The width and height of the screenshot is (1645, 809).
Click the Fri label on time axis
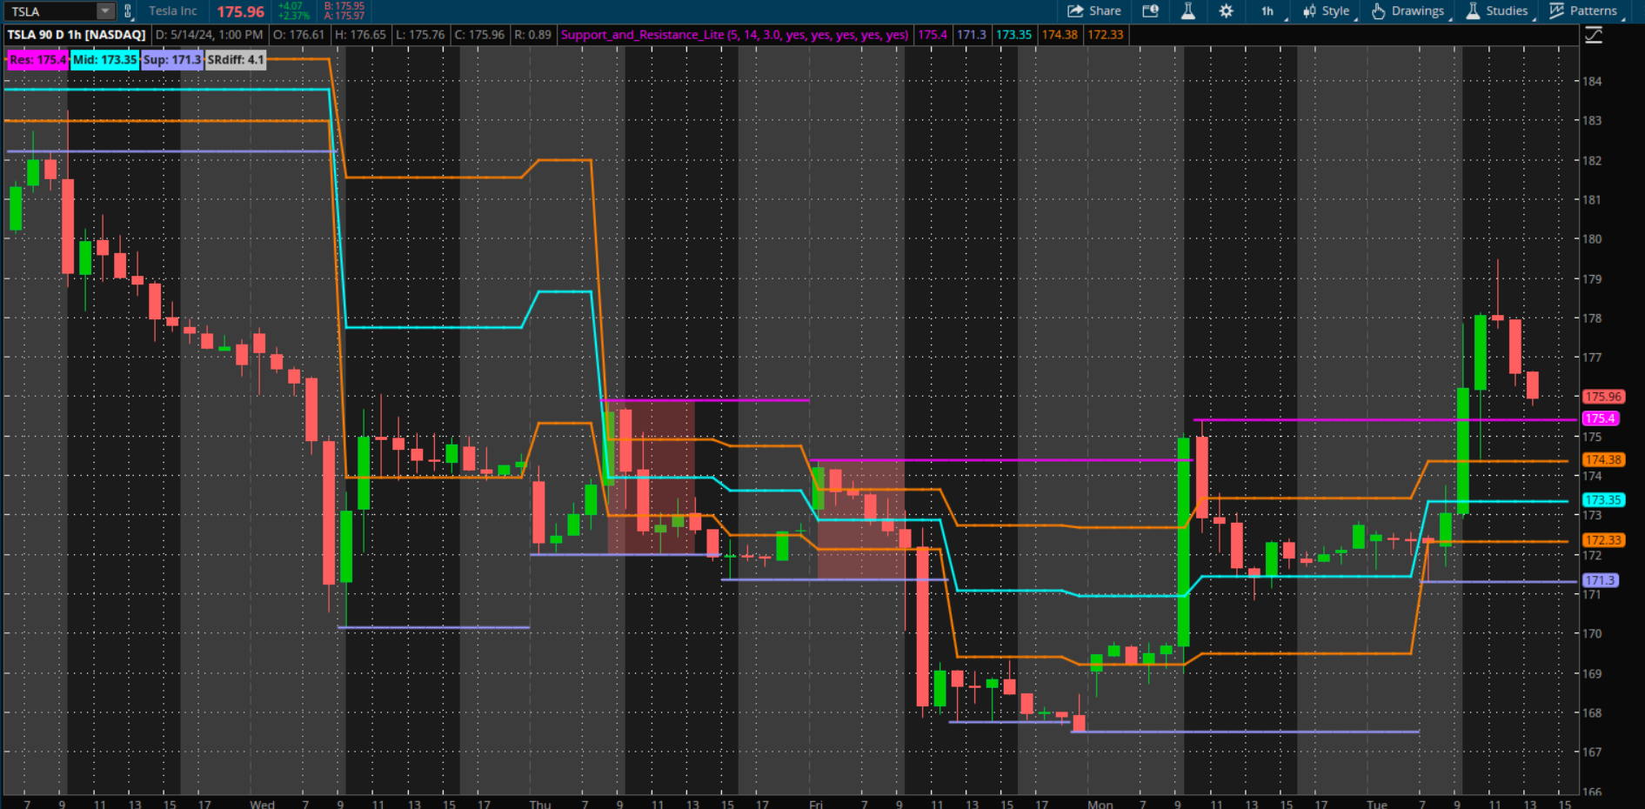point(816,804)
